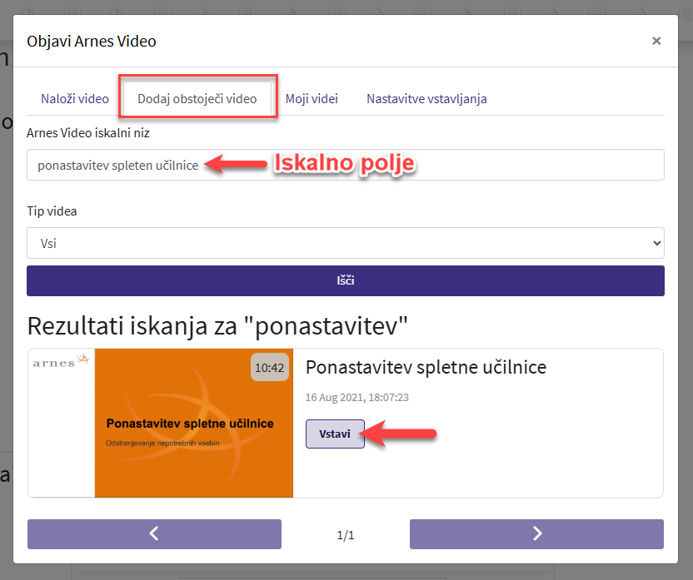
Task: Go to the previous results page arrow
Action: click(154, 534)
